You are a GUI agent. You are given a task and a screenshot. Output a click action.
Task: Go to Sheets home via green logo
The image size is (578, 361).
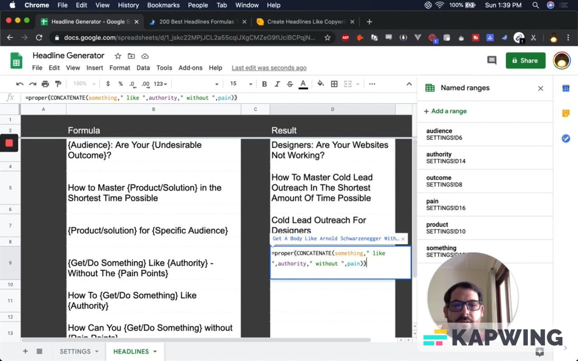(x=17, y=61)
